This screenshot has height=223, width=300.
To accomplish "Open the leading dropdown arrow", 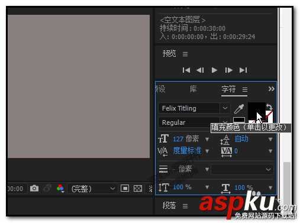I will [270, 140].
